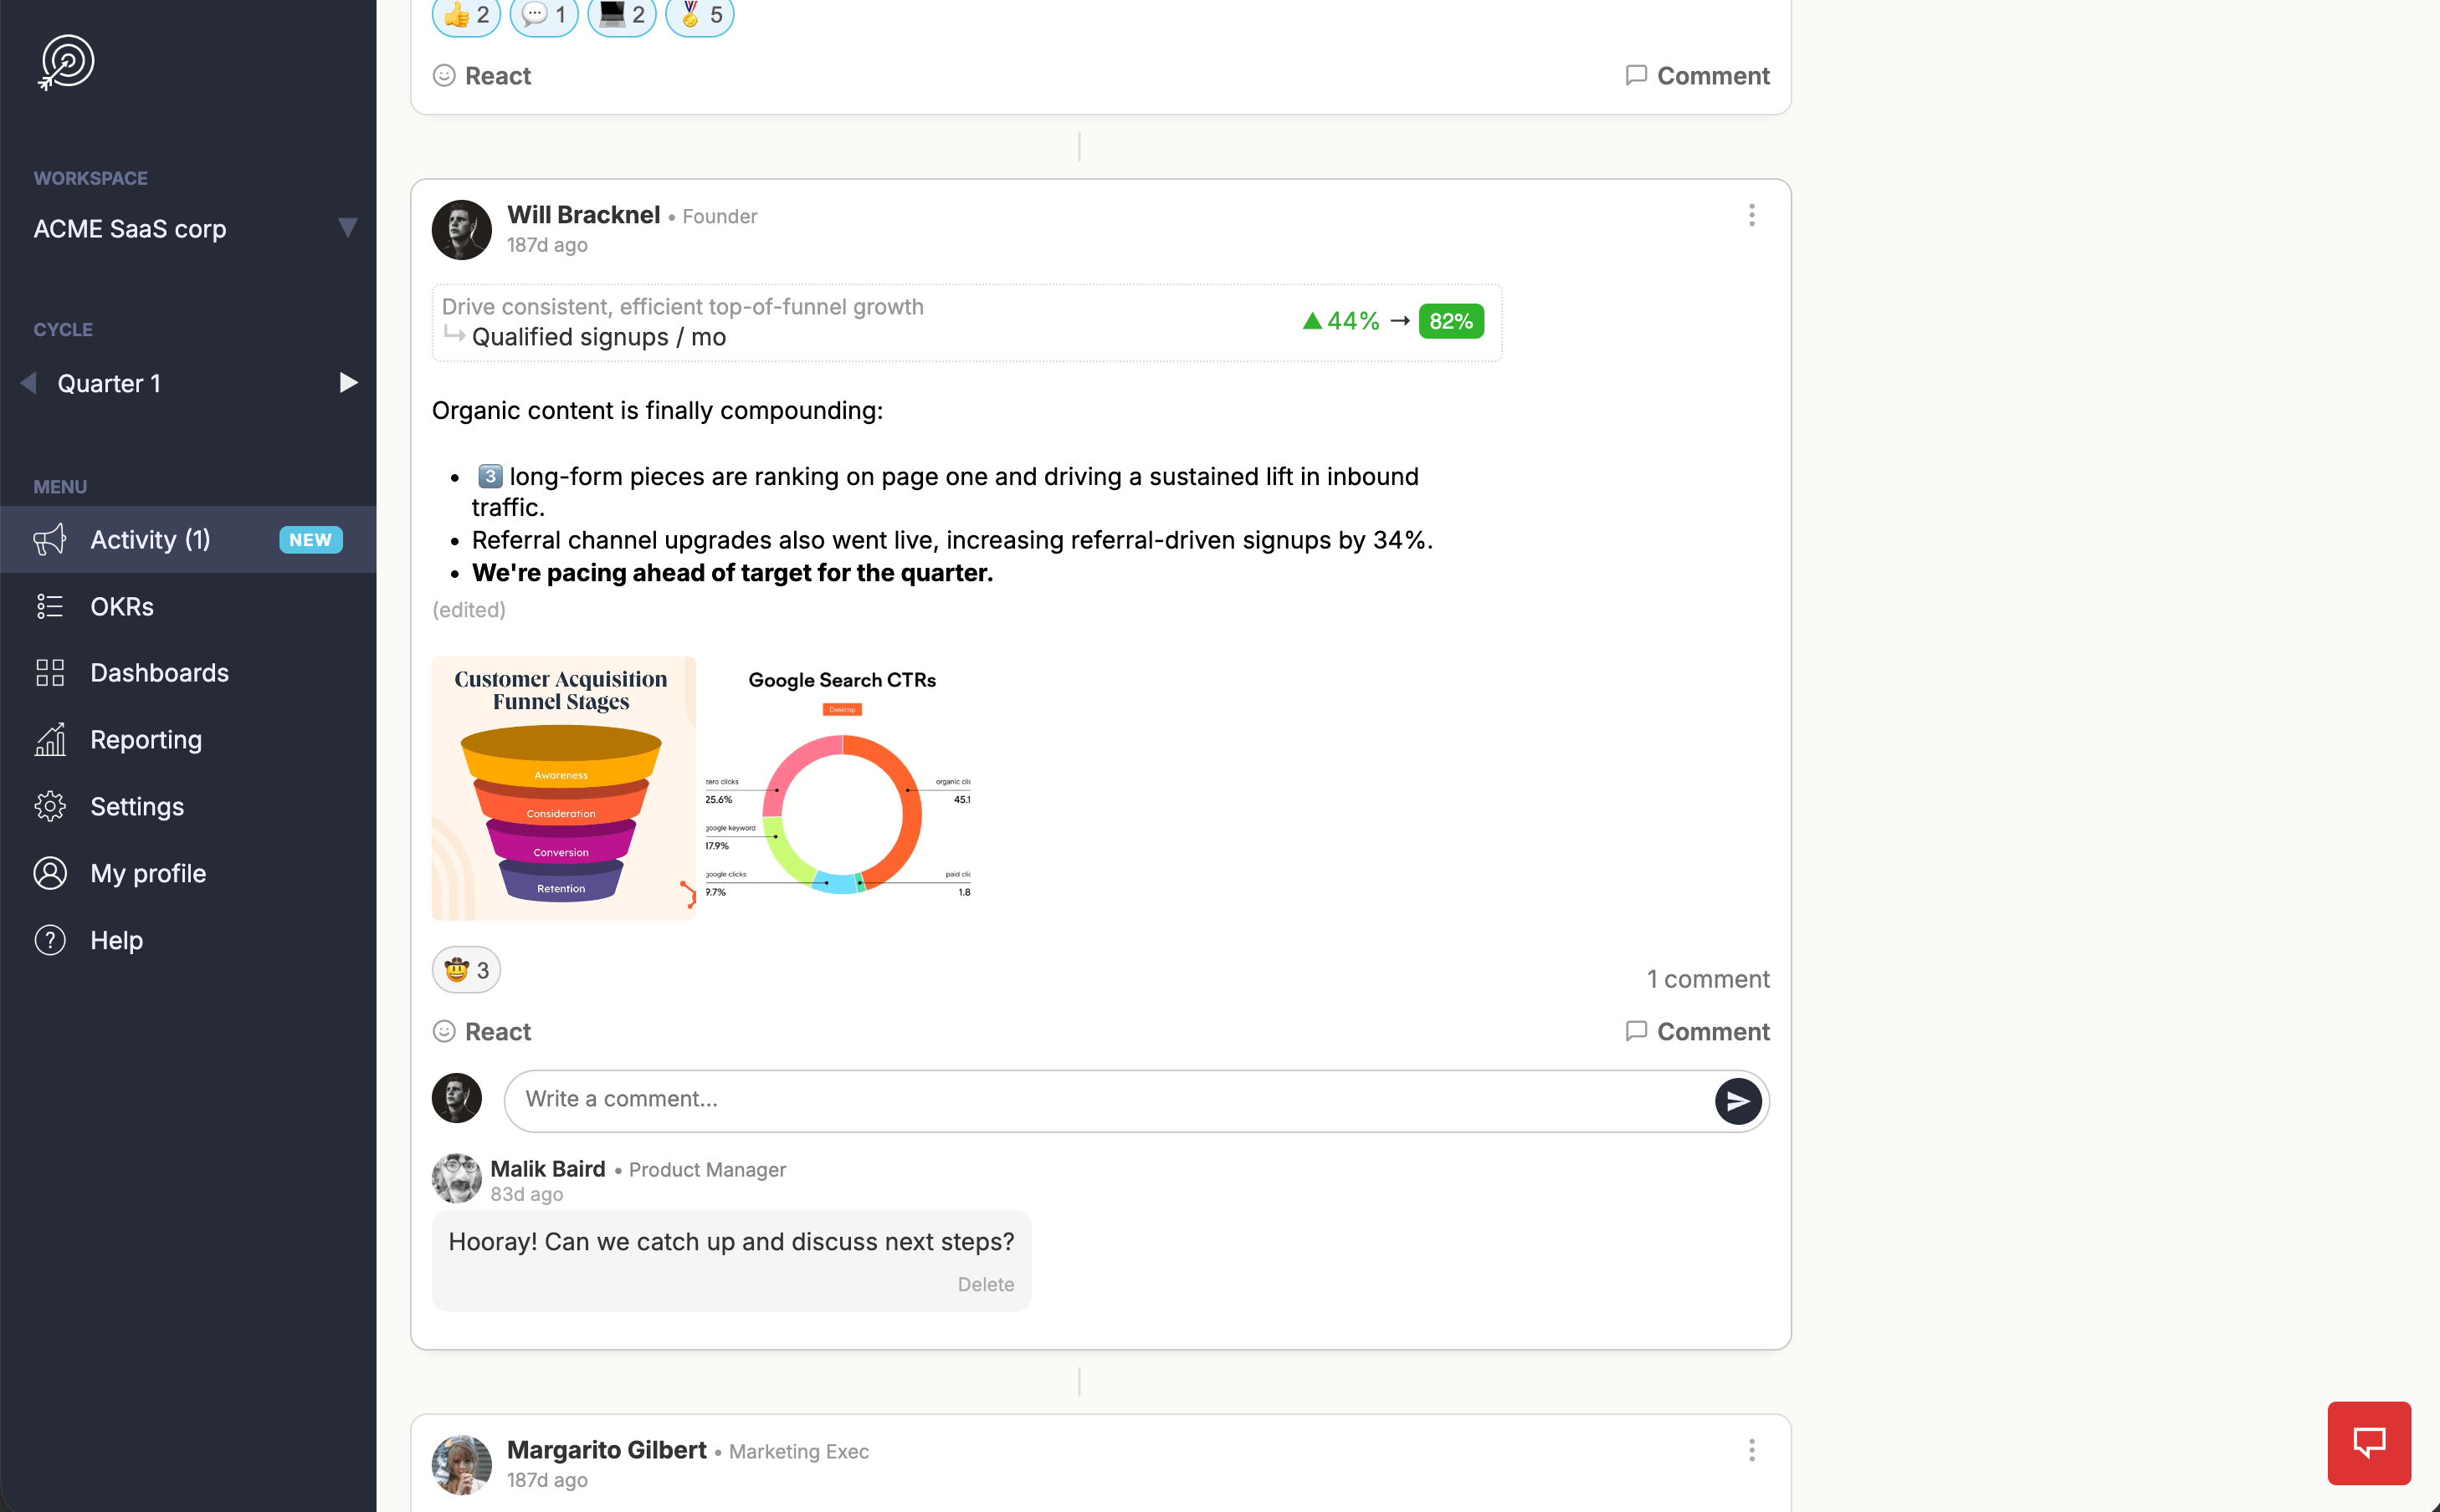
Task: Toggle the medal reaction with 5
Action: [x=700, y=15]
